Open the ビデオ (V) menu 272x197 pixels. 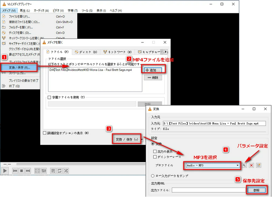coord(58,11)
